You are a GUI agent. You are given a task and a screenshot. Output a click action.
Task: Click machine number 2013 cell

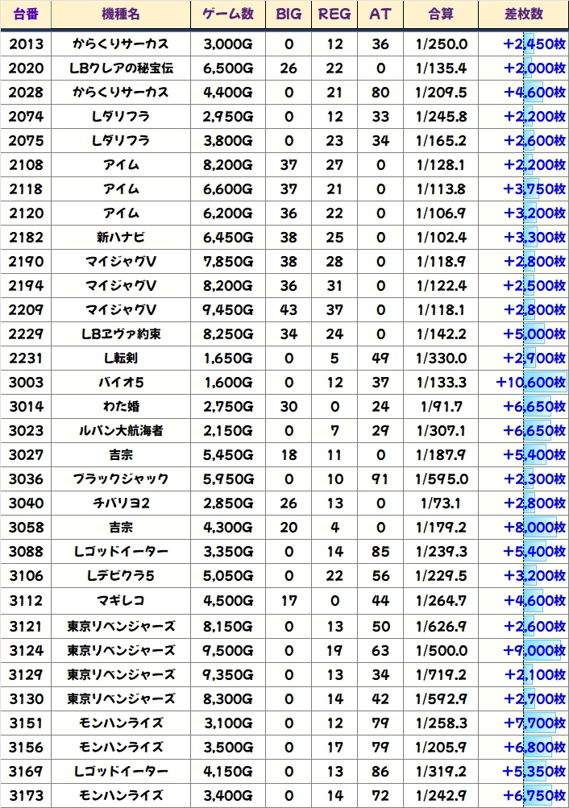(x=26, y=44)
